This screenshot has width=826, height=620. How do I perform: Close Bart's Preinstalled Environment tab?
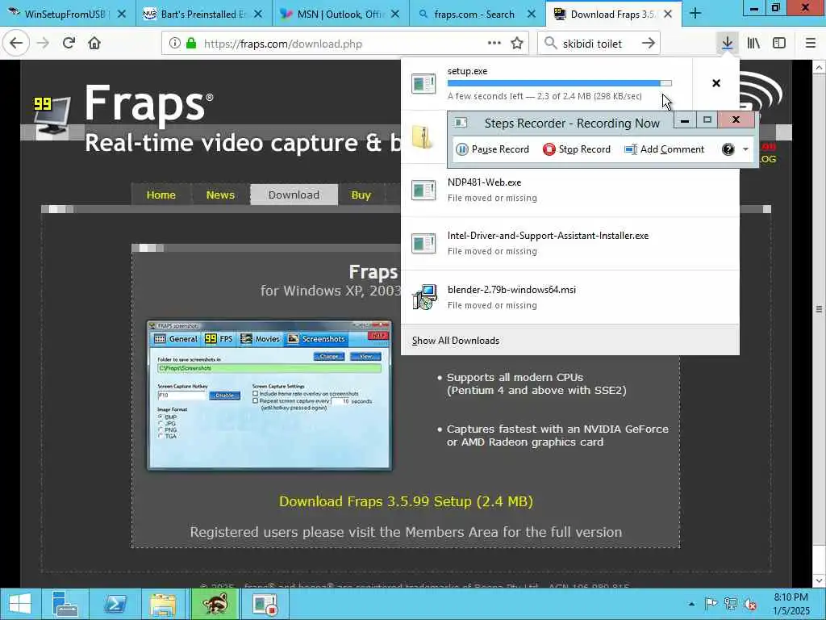click(258, 15)
